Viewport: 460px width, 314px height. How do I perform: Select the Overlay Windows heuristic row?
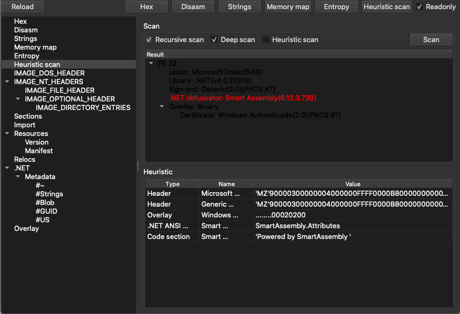(299, 215)
